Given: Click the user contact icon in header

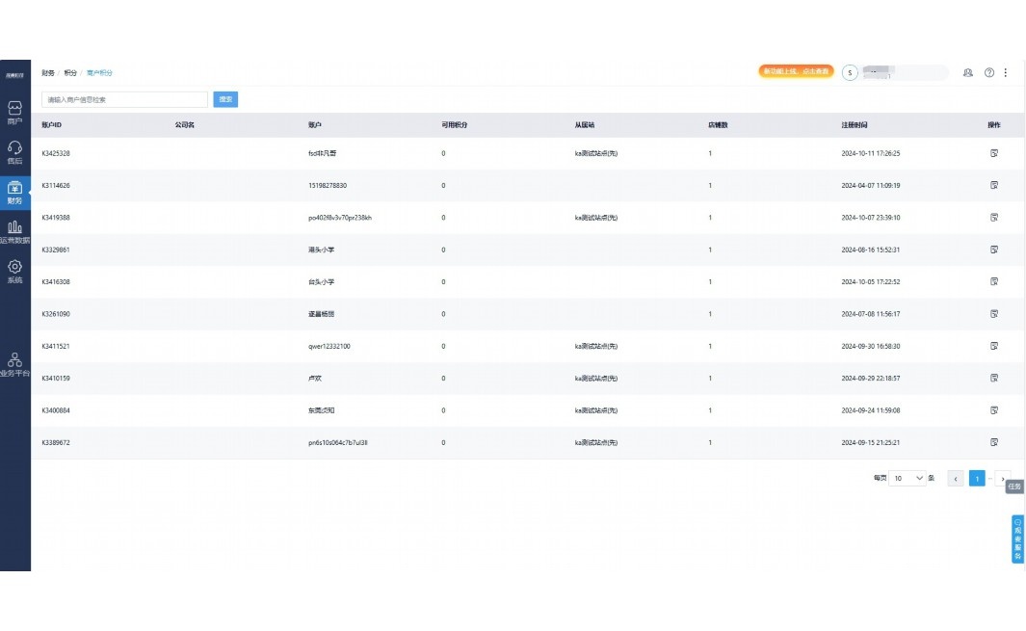Looking at the screenshot, I should pos(967,72).
